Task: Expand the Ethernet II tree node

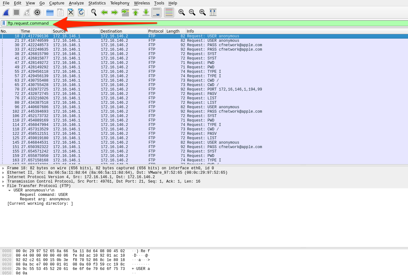Action: (3, 173)
